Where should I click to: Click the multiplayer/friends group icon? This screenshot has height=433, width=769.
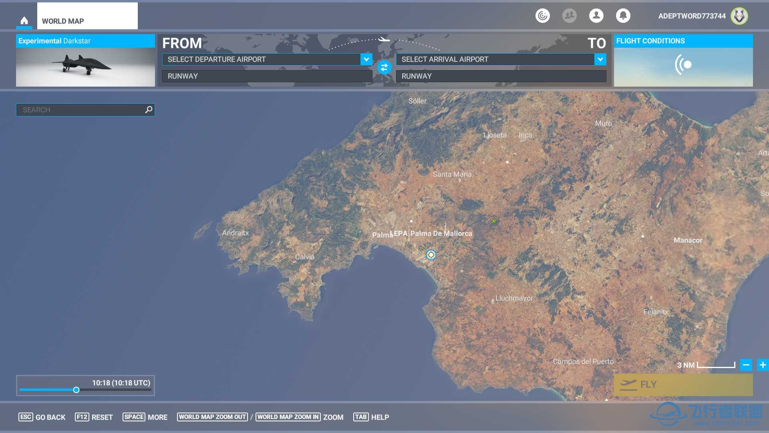coord(570,16)
